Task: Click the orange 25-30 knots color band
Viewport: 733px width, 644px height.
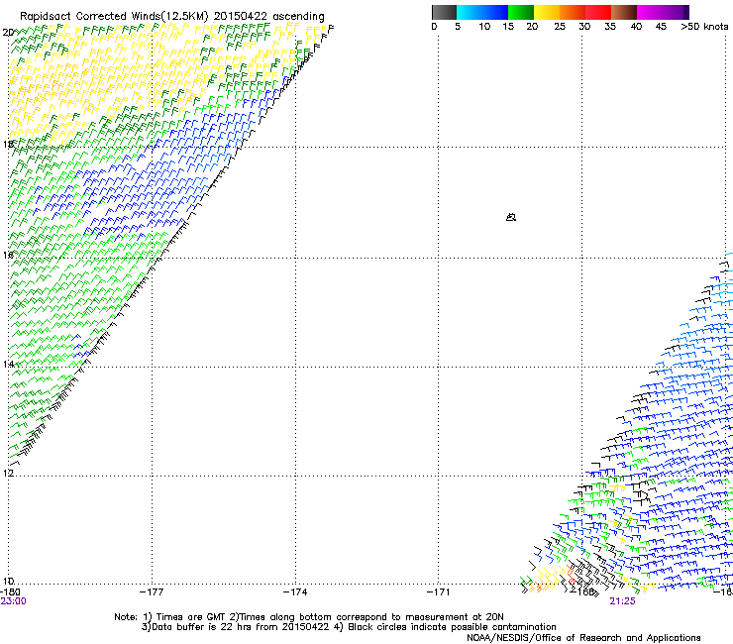Action: click(573, 12)
